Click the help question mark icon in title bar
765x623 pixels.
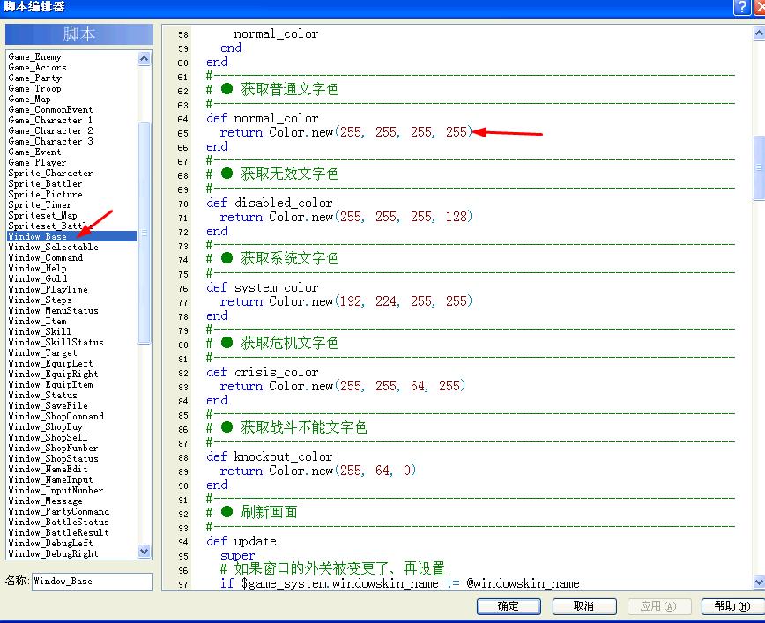(x=741, y=7)
